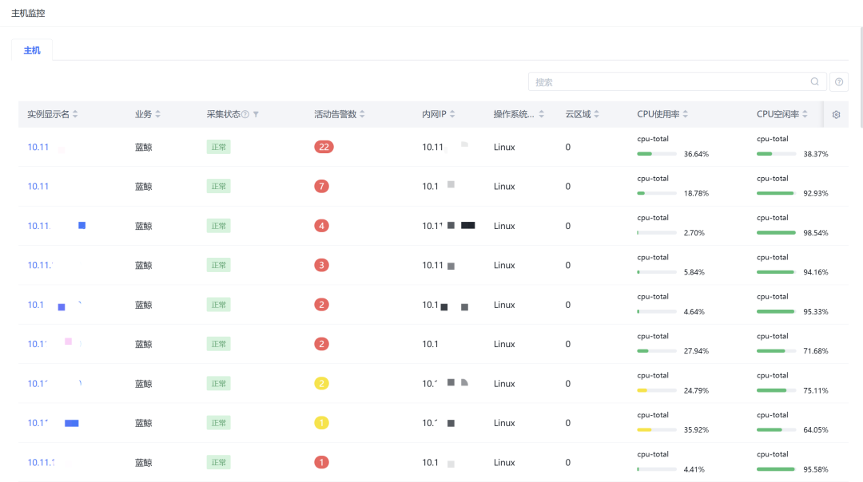This screenshot has width=863, height=482.
Task: Click the 采集状态 help info icon
Action: click(x=245, y=114)
